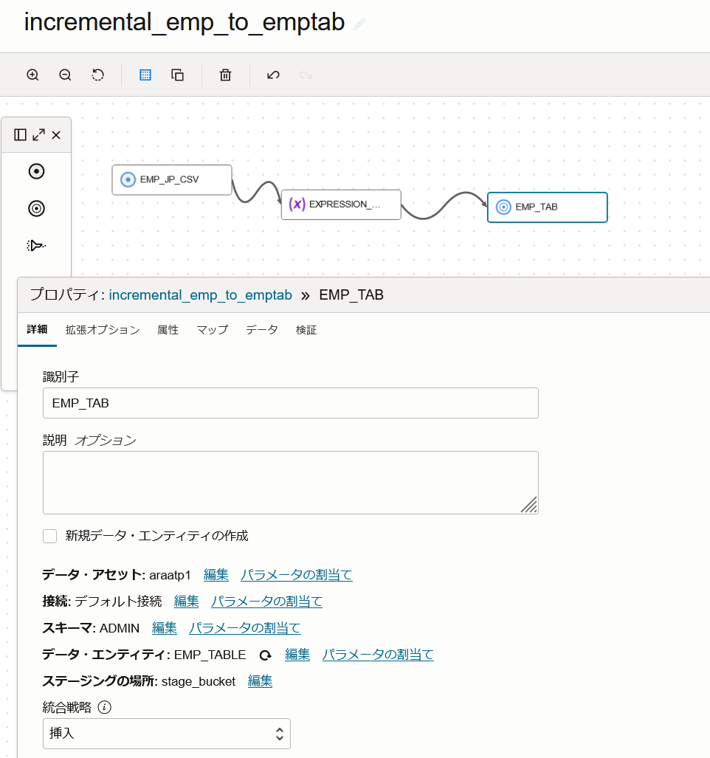
Task: Click the 説明 description text area
Action: coord(291,483)
